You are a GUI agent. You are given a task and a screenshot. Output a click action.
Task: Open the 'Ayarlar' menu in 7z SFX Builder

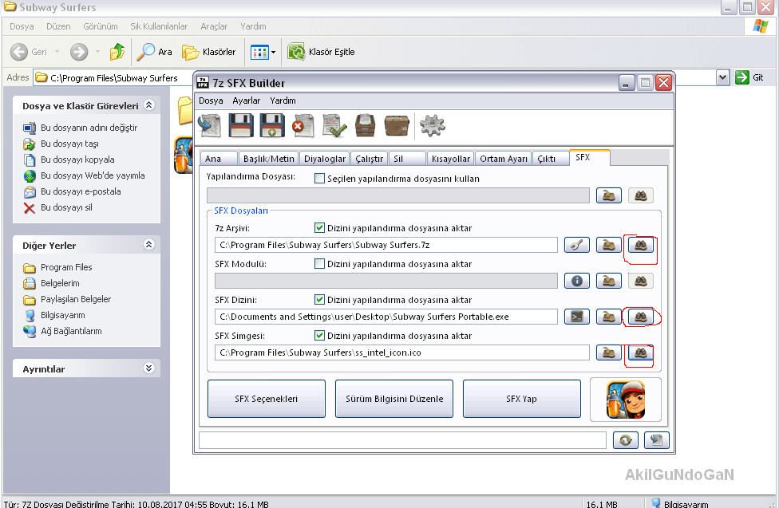point(246,100)
